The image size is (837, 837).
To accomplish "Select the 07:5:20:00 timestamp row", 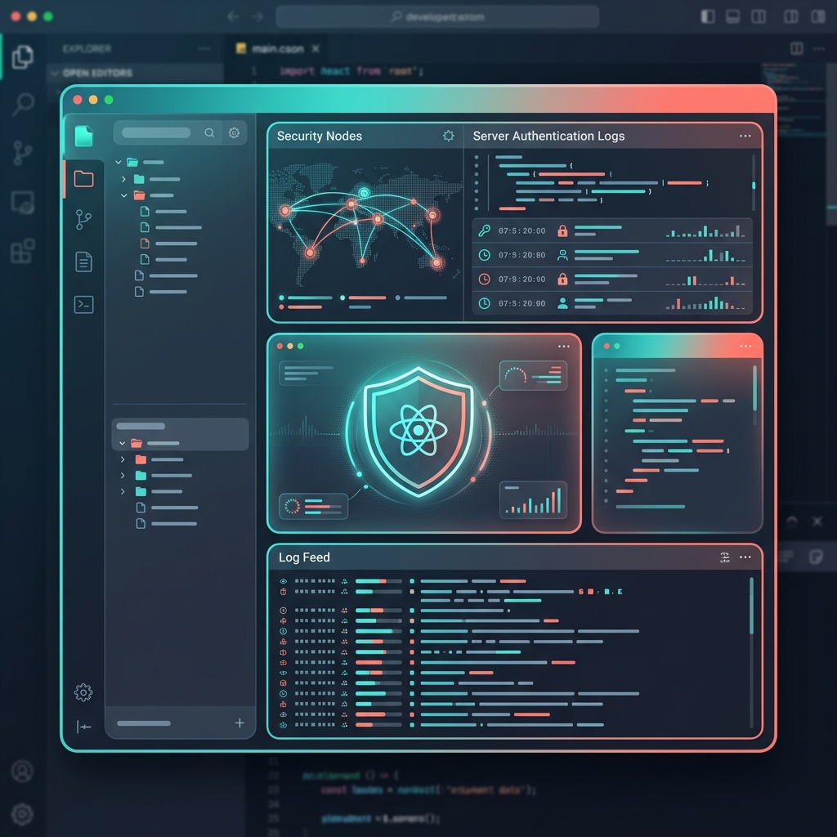I will pyautogui.click(x=612, y=231).
